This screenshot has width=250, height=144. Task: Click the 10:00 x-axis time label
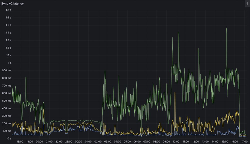[176, 141]
